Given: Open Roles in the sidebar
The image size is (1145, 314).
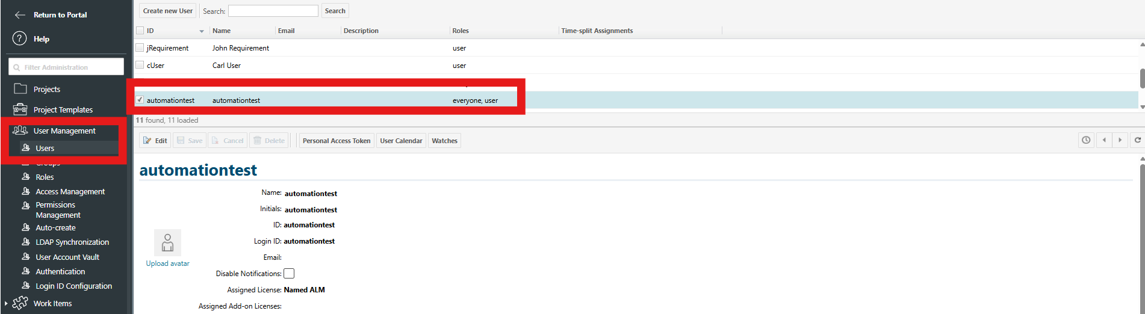Looking at the screenshot, I should pos(45,177).
